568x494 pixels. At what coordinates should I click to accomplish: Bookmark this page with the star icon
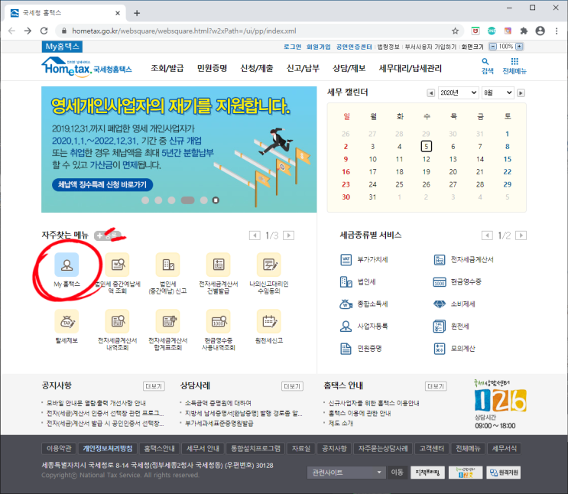(x=456, y=31)
